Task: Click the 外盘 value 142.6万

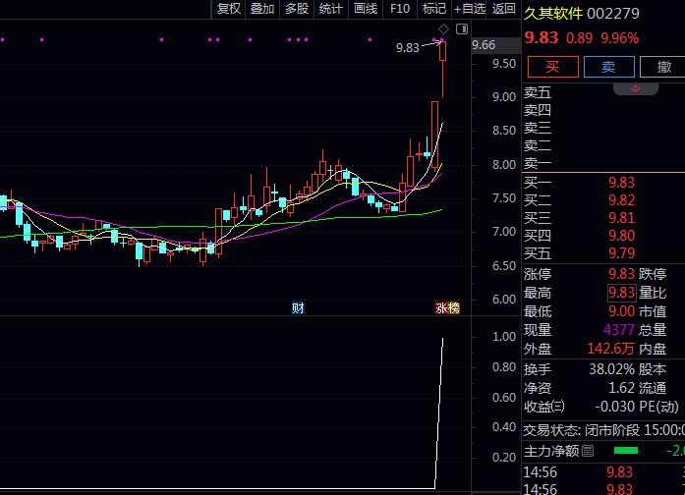Action: [x=611, y=349]
